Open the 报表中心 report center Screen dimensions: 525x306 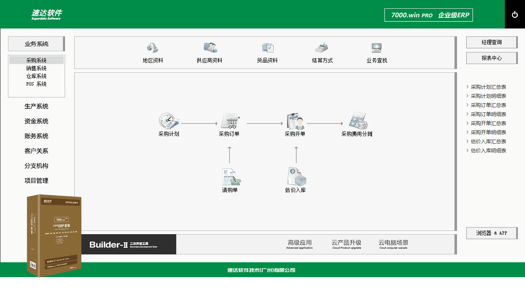491,58
